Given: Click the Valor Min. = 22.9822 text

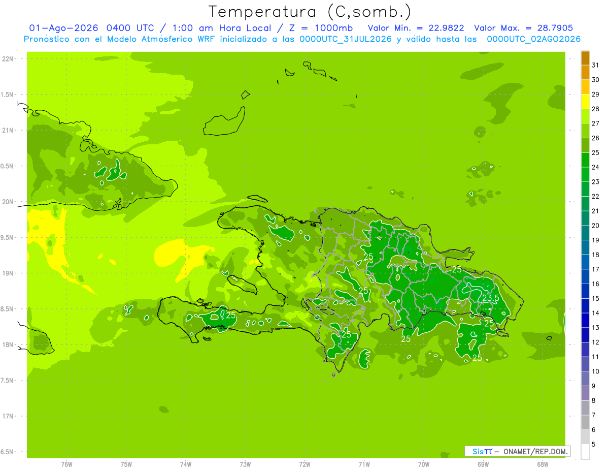Looking at the screenshot, I should tap(416, 28).
